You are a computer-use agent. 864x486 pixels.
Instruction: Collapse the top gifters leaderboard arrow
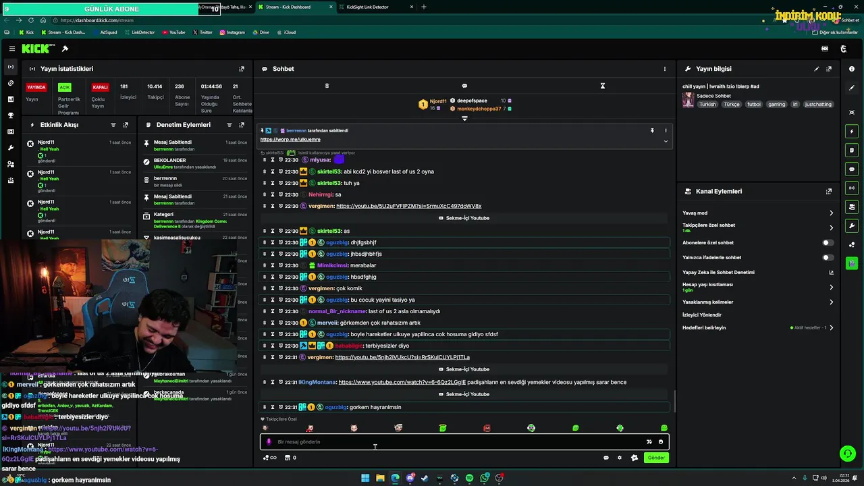coord(464,118)
